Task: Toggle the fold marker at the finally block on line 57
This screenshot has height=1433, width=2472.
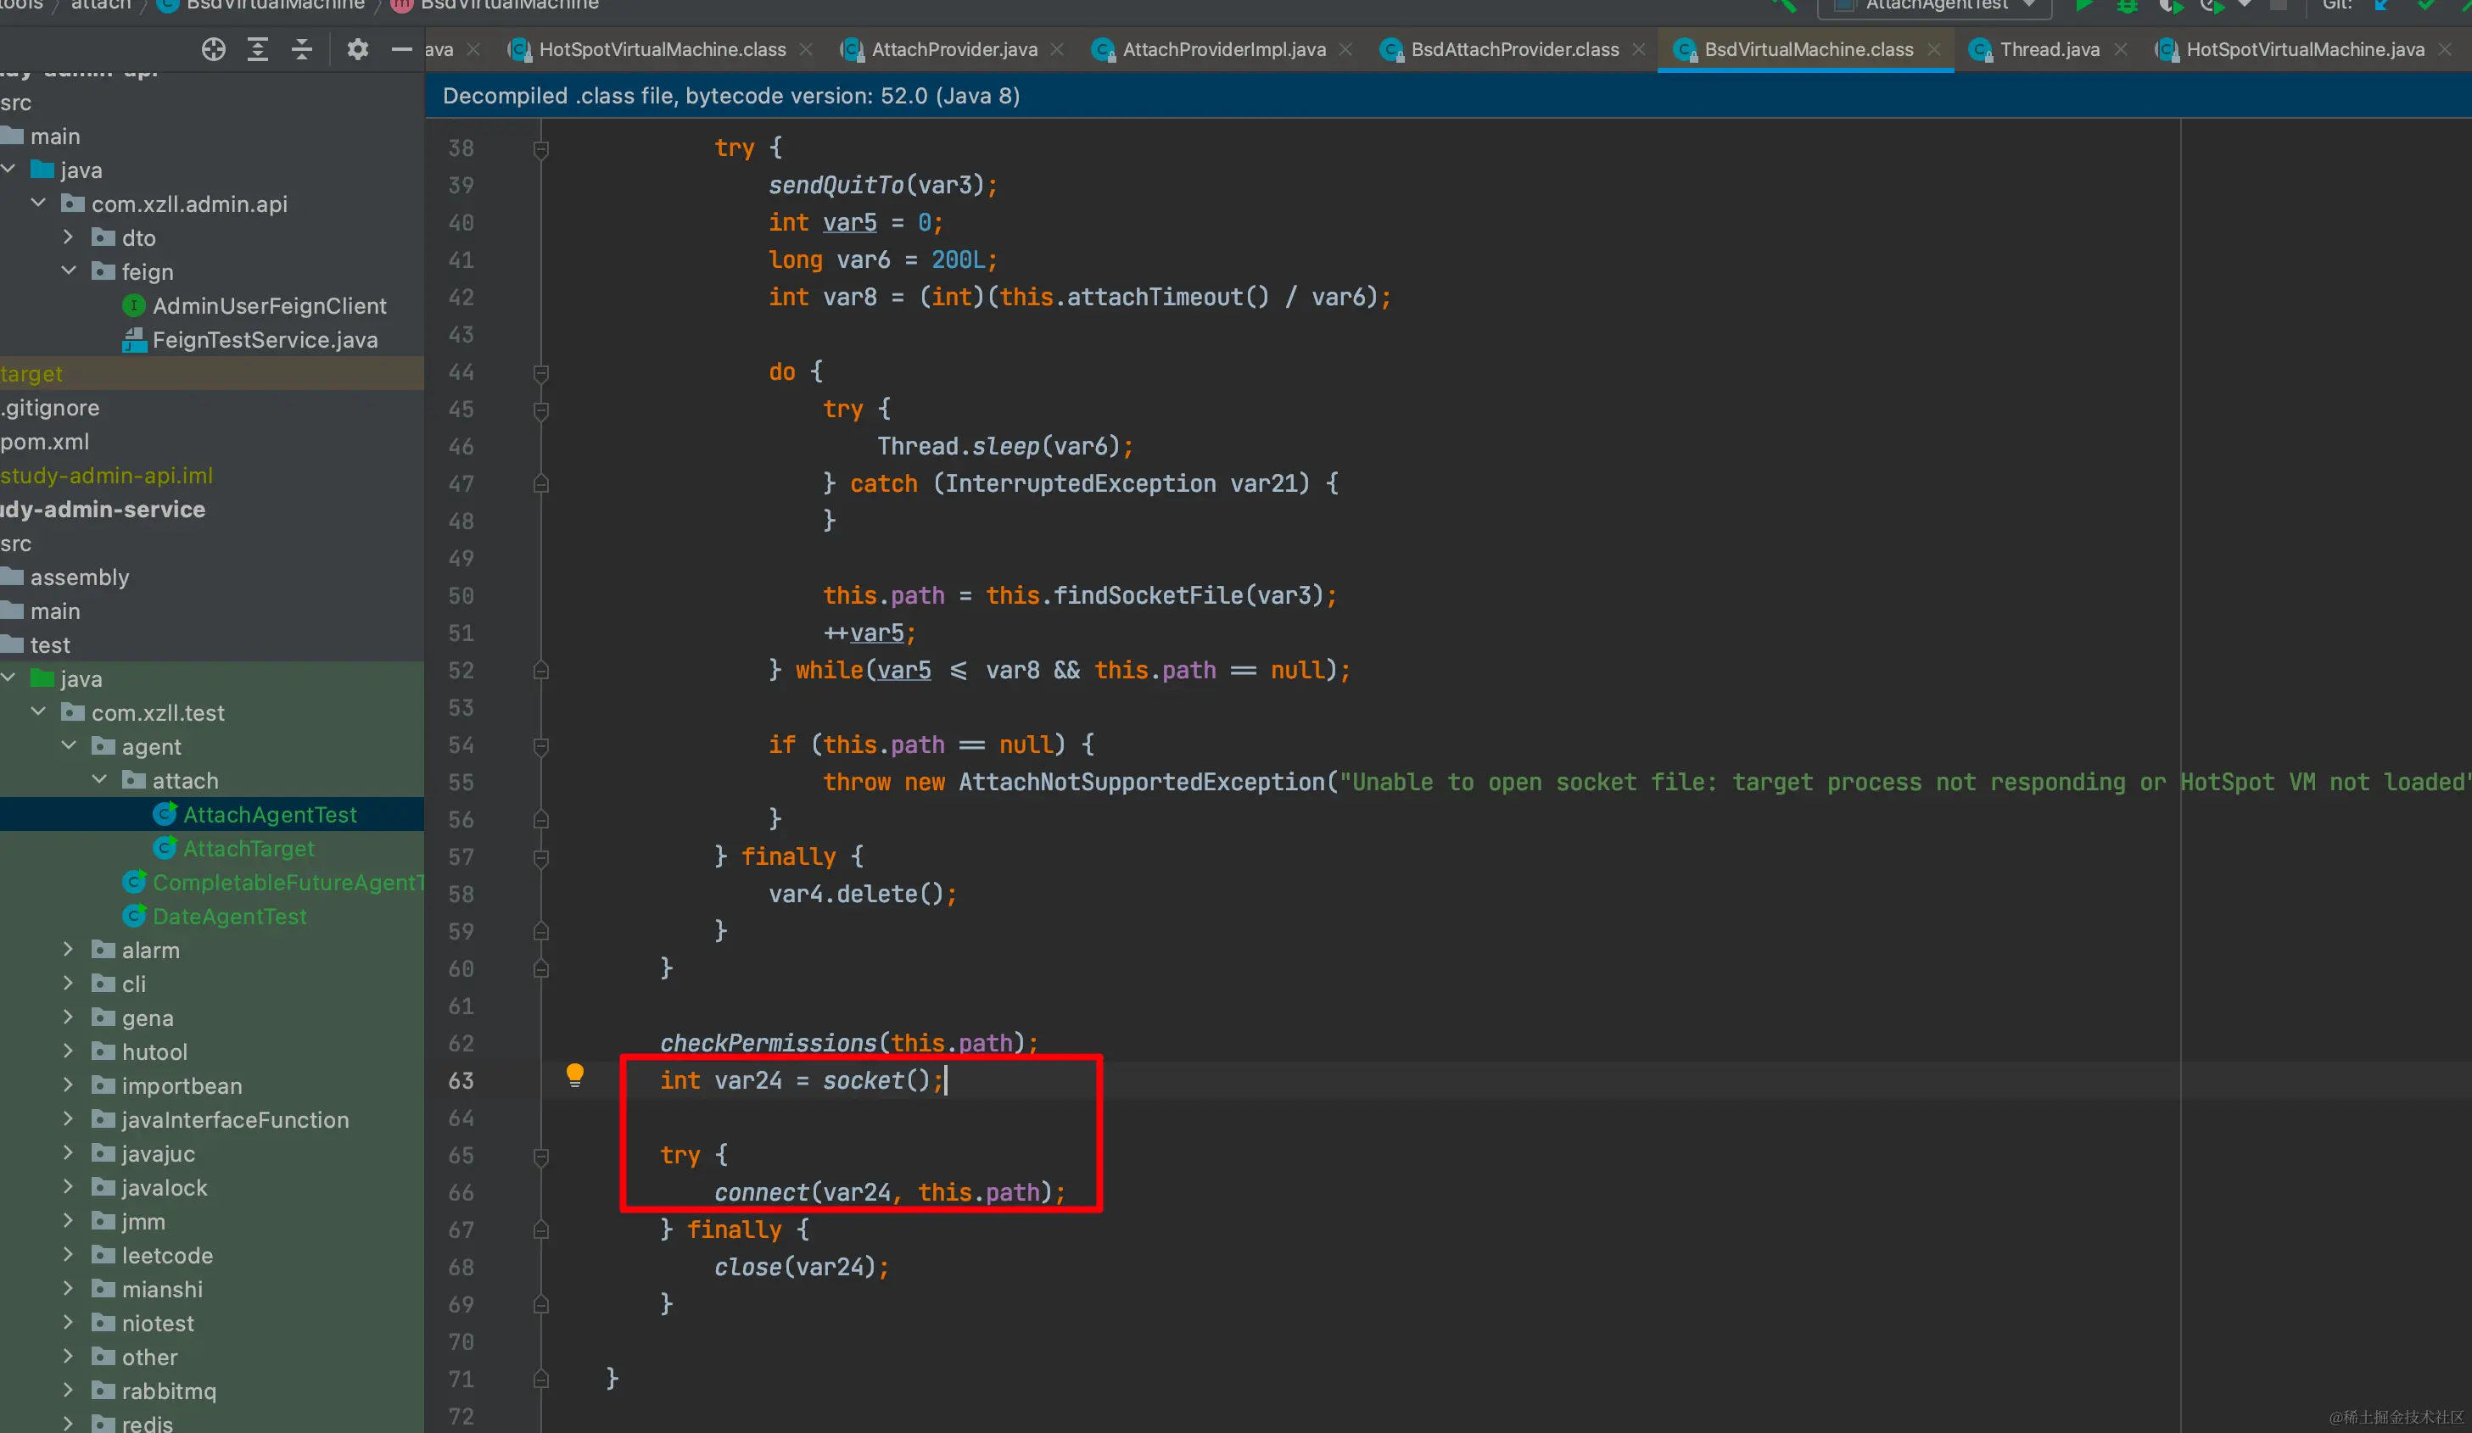Action: click(540, 857)
